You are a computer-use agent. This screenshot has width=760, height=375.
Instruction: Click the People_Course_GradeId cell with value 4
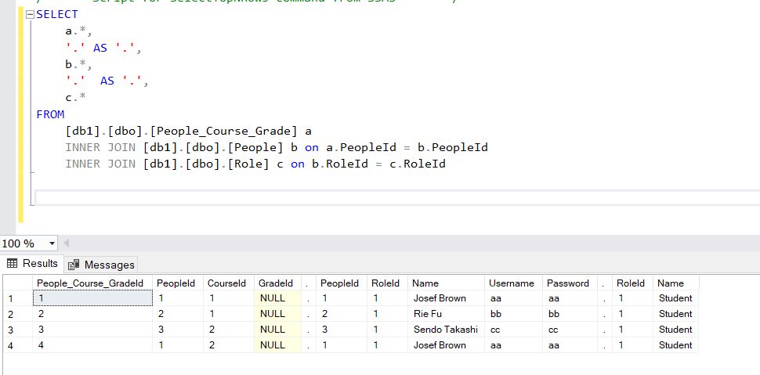pyautogui.click(x=92, y=345)
